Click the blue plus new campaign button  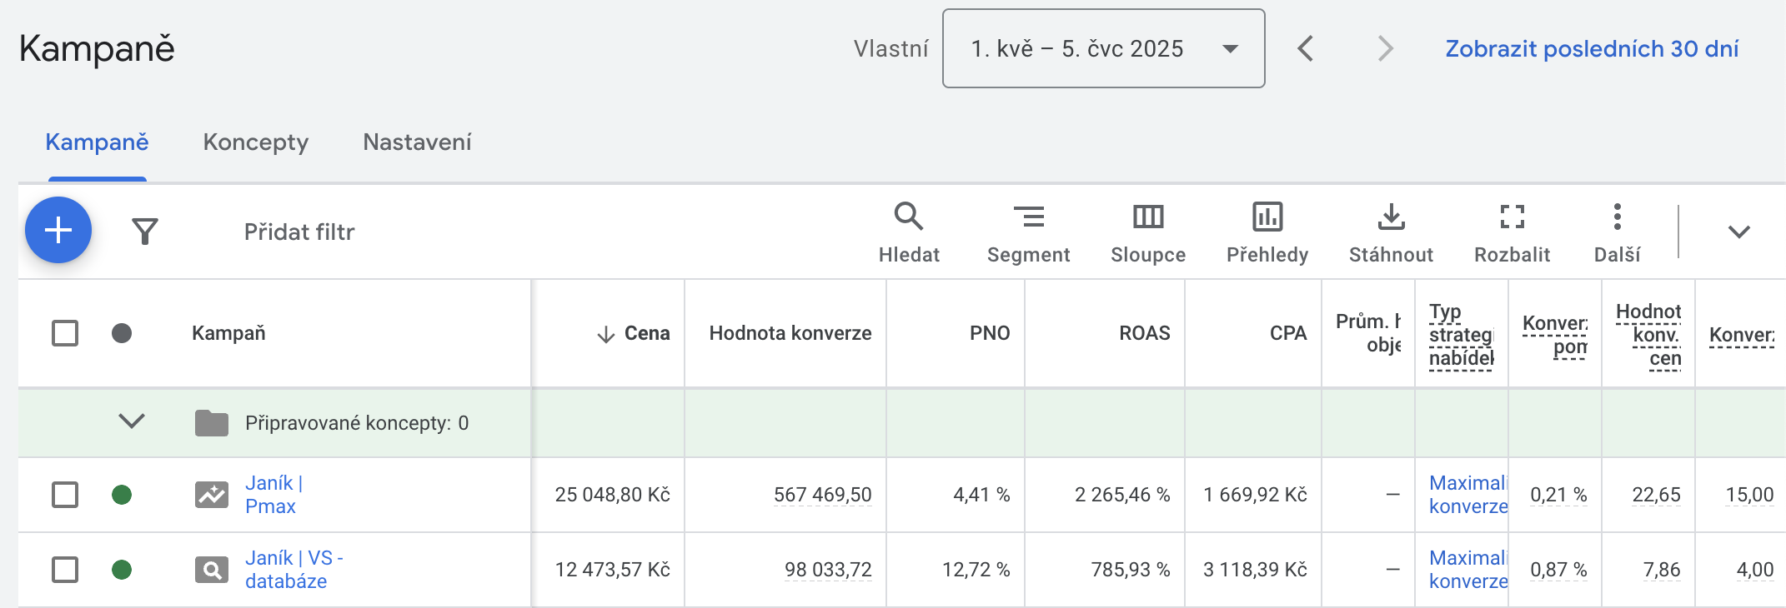click(x=58, y=231)
